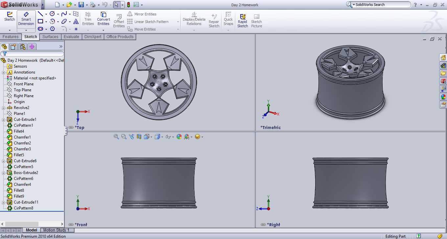This screenshot has width=447, height=239.
Task: Expand the Cut-Extrude1 feature node
Action: [4, 119]
